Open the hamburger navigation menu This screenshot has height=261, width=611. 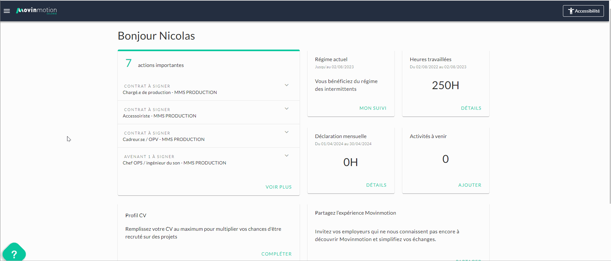7,11
